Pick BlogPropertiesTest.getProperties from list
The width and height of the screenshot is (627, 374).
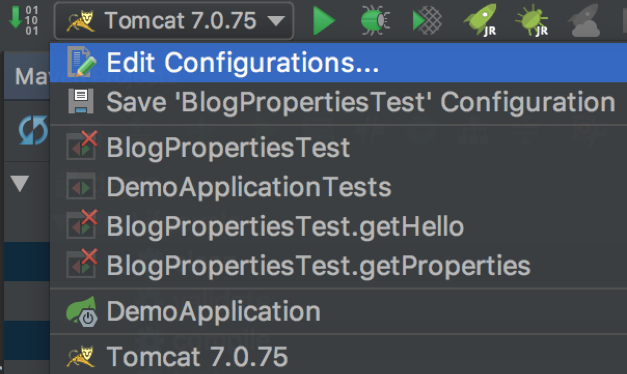[318, 265]
